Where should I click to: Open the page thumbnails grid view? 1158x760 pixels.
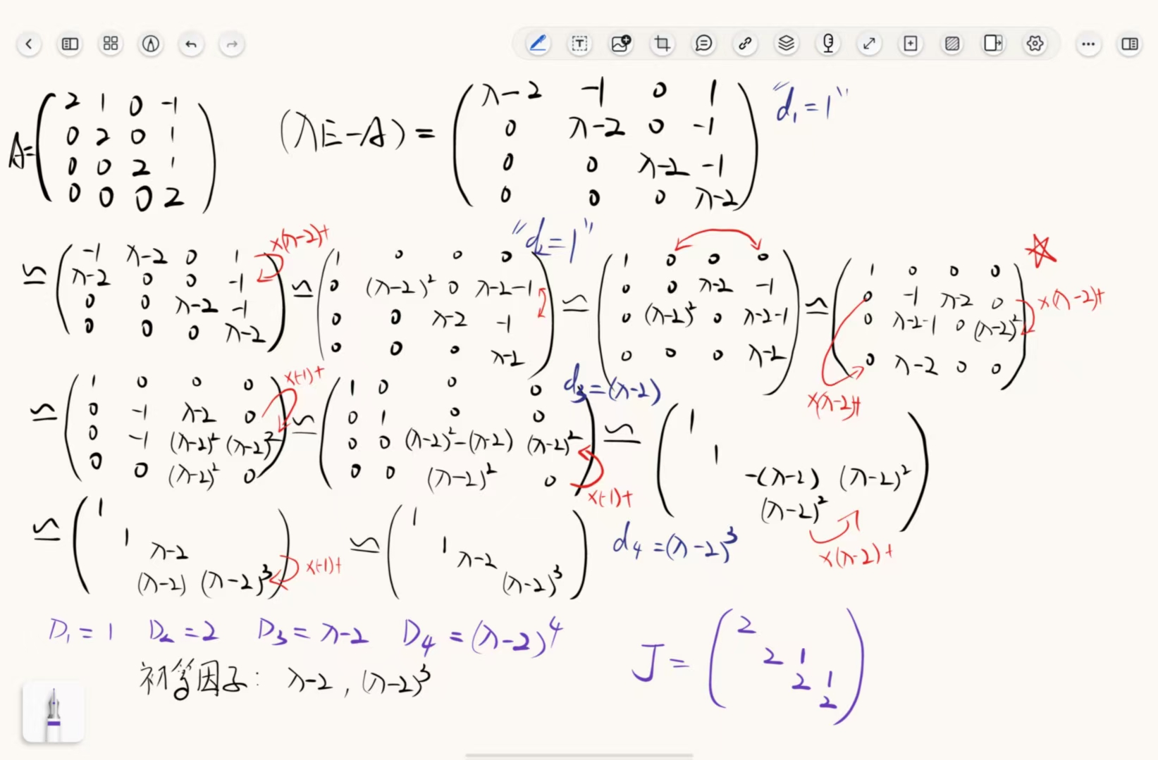click(x=111, y=44)
